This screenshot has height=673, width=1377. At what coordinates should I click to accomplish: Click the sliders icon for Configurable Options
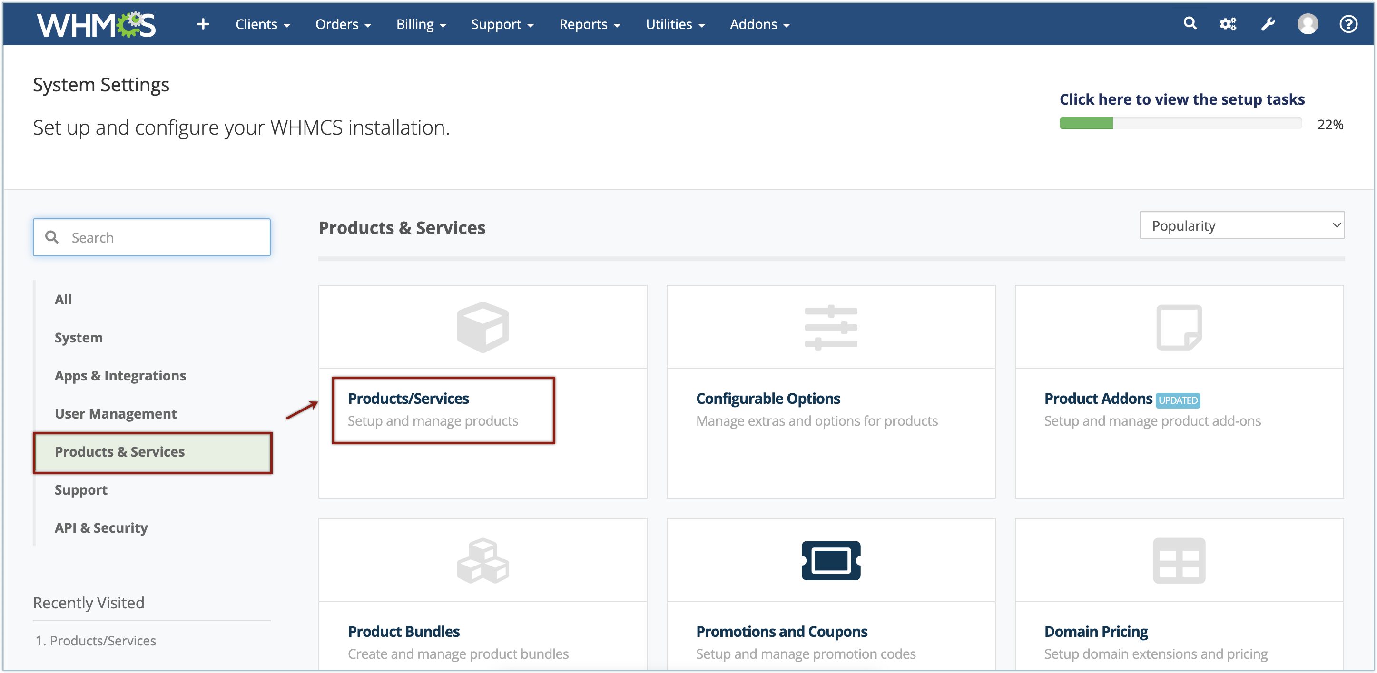tap(831, 327)
